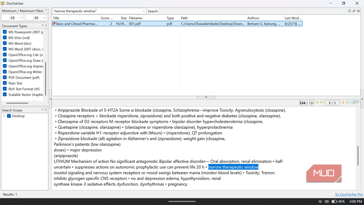The height and width of the screenshot is (205, 364).
Task: Uncheck OpenOffice.org Draw document type
Action: point(5,60)
